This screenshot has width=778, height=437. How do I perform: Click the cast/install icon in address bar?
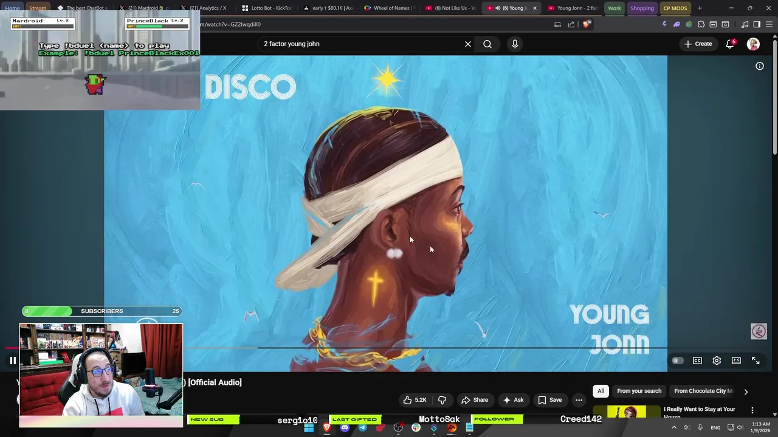coord(557,24)
